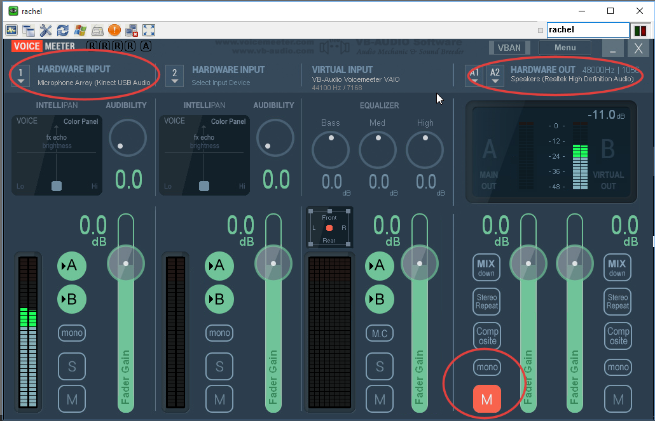Toggle the M.C button on Virtual Input

pyautogui.click(x=380, y=333)
